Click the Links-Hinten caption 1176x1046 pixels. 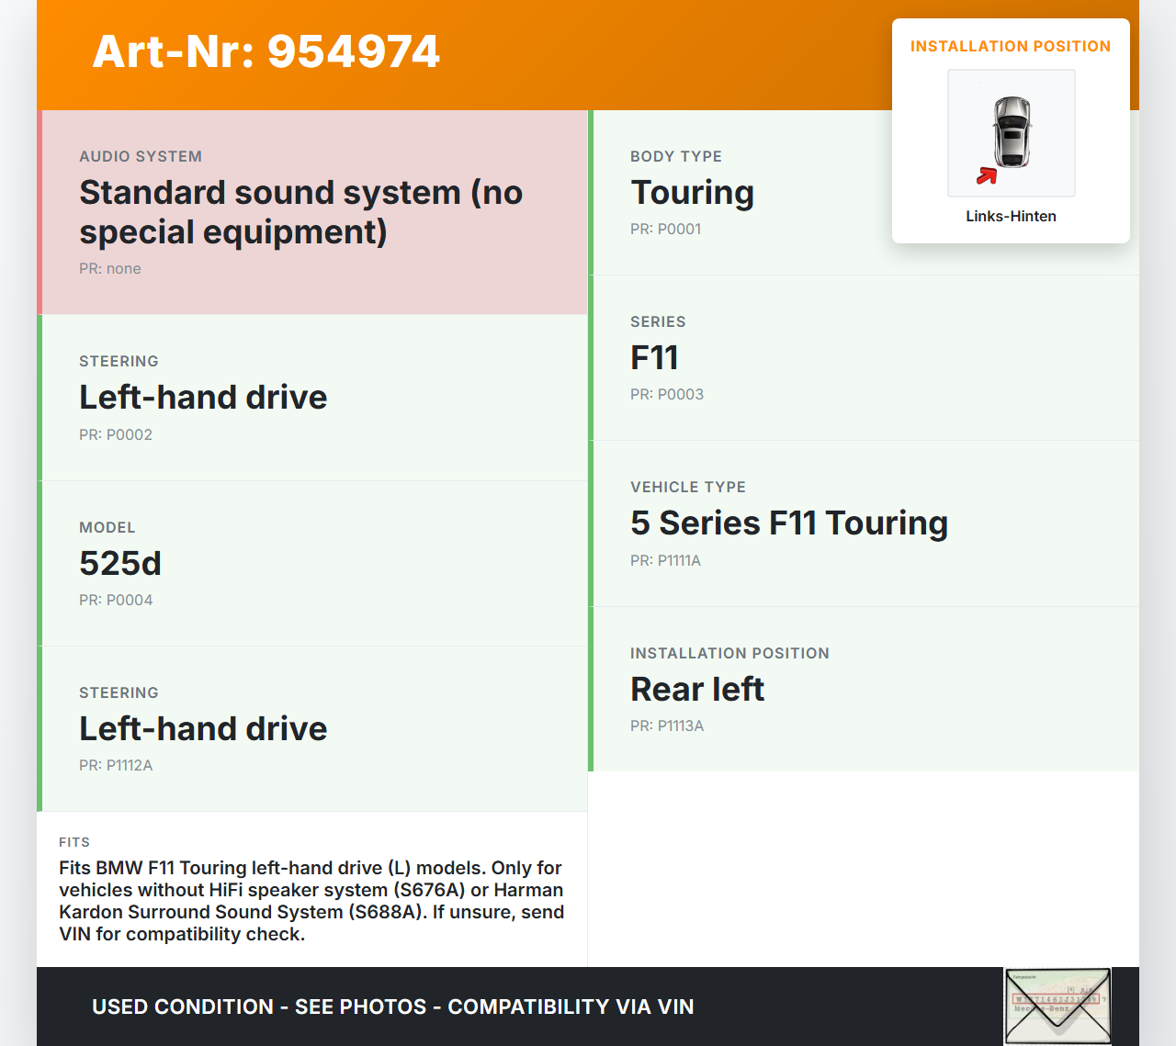(x=1011, y=217)
